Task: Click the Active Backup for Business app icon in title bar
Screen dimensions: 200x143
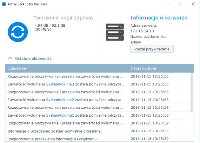Action: 4,4
